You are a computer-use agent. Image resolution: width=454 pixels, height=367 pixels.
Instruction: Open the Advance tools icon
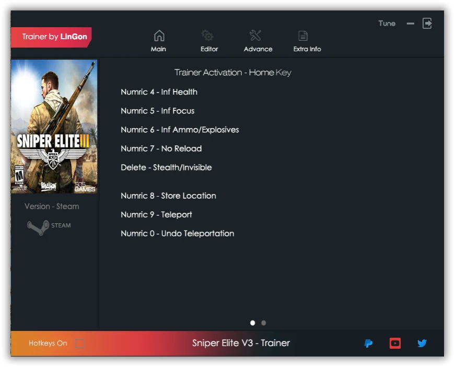(255, 36)
